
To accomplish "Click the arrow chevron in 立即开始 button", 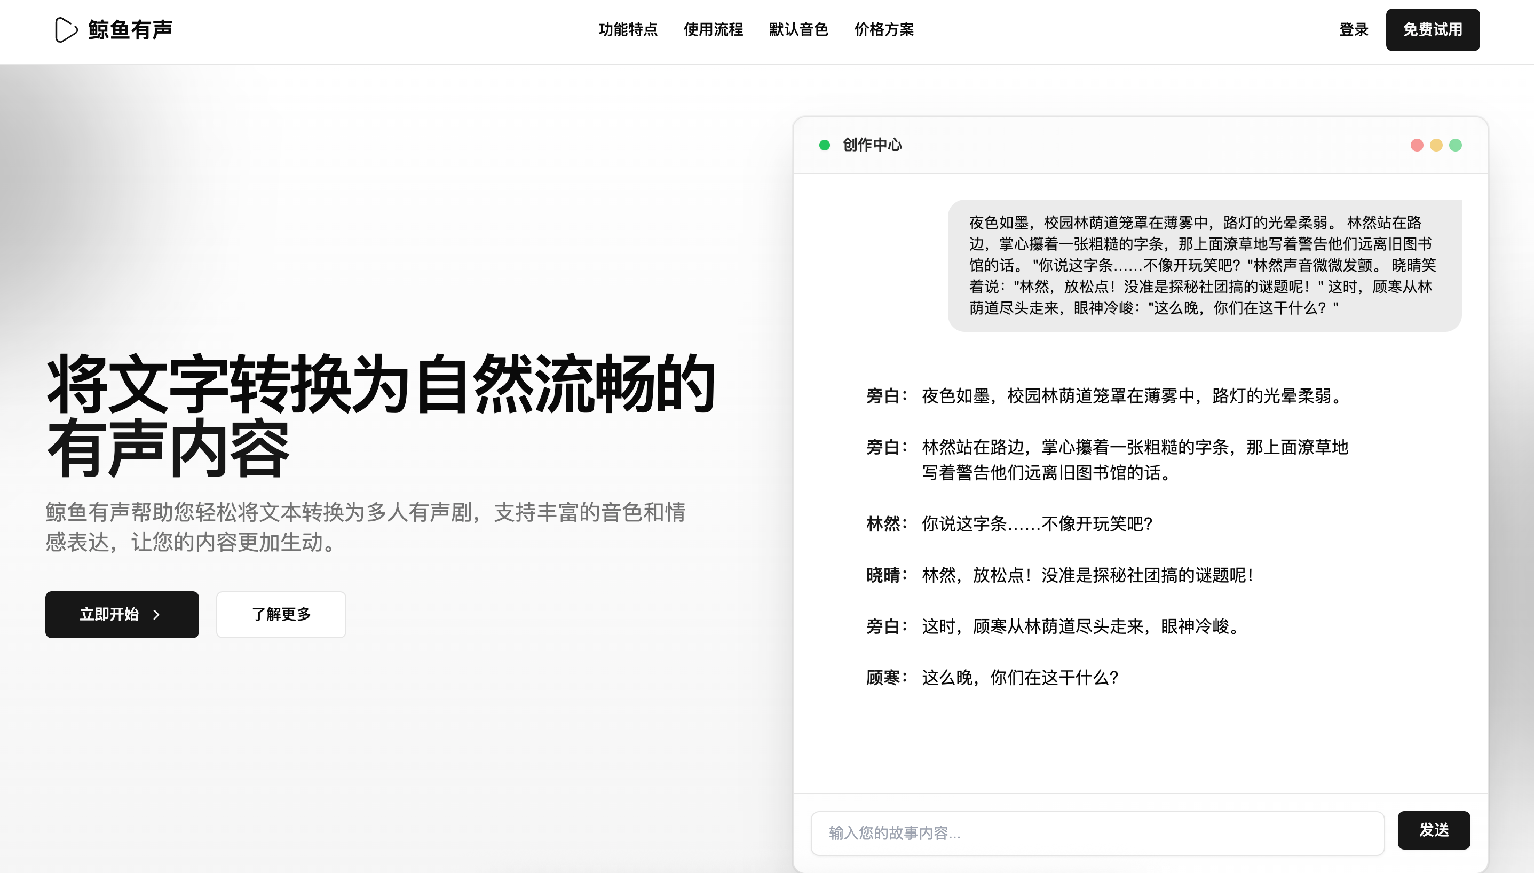I will click(156, 615).
